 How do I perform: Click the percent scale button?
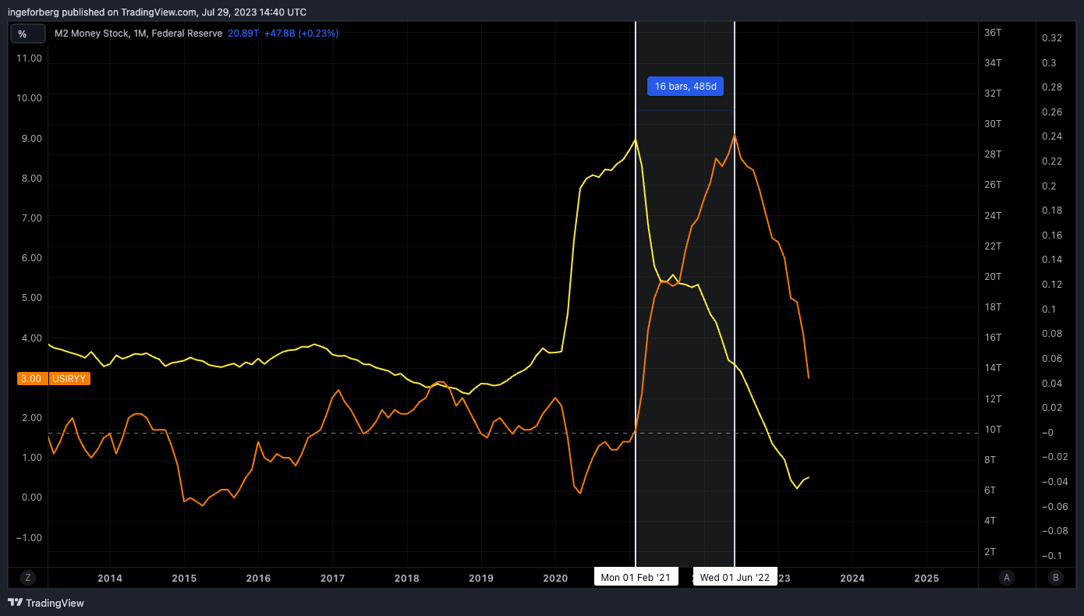click(27, 34)
